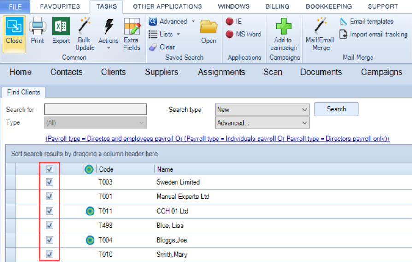The width and height of the screenshot is (412, 262).
Task: Uncheck the CCH 01 Ltd checkbox
Action: click(x=49, y=211)
